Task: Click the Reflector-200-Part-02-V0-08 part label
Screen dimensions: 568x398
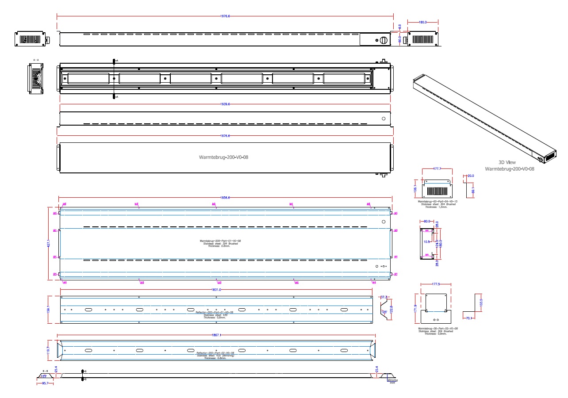Action: (215, 353)
